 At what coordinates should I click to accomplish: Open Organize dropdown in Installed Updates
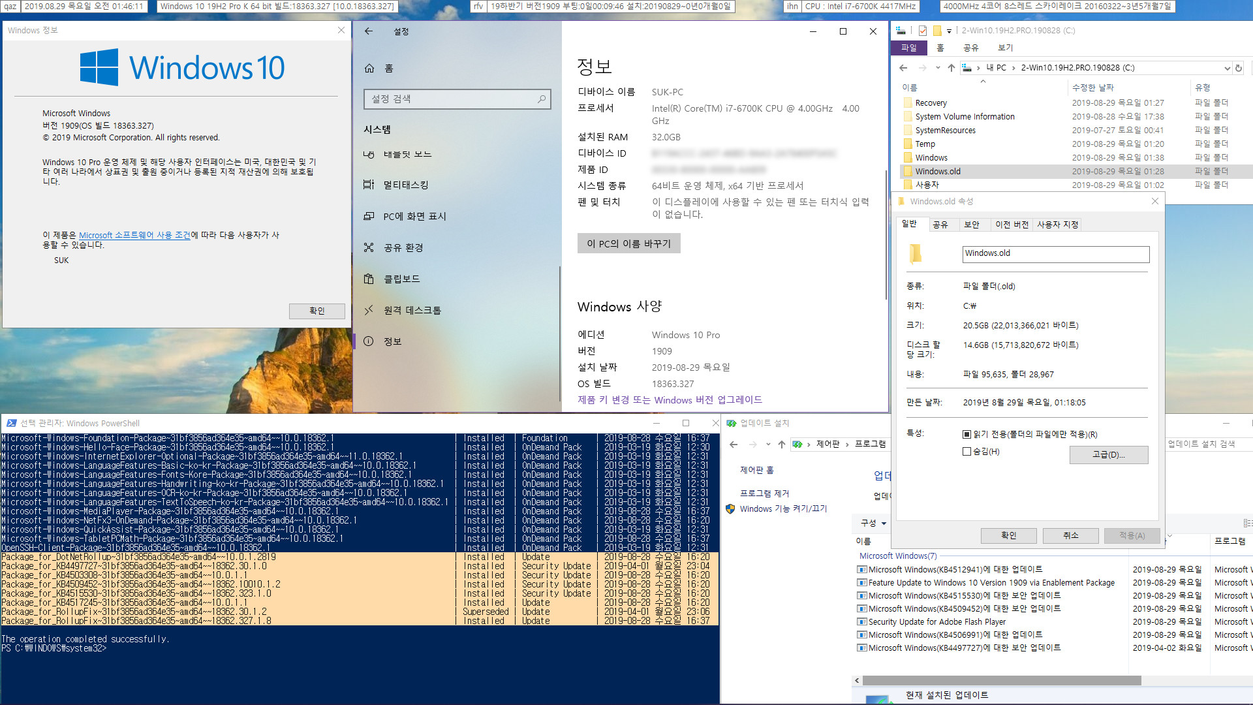pyautogui.click(x=874, y=524)
